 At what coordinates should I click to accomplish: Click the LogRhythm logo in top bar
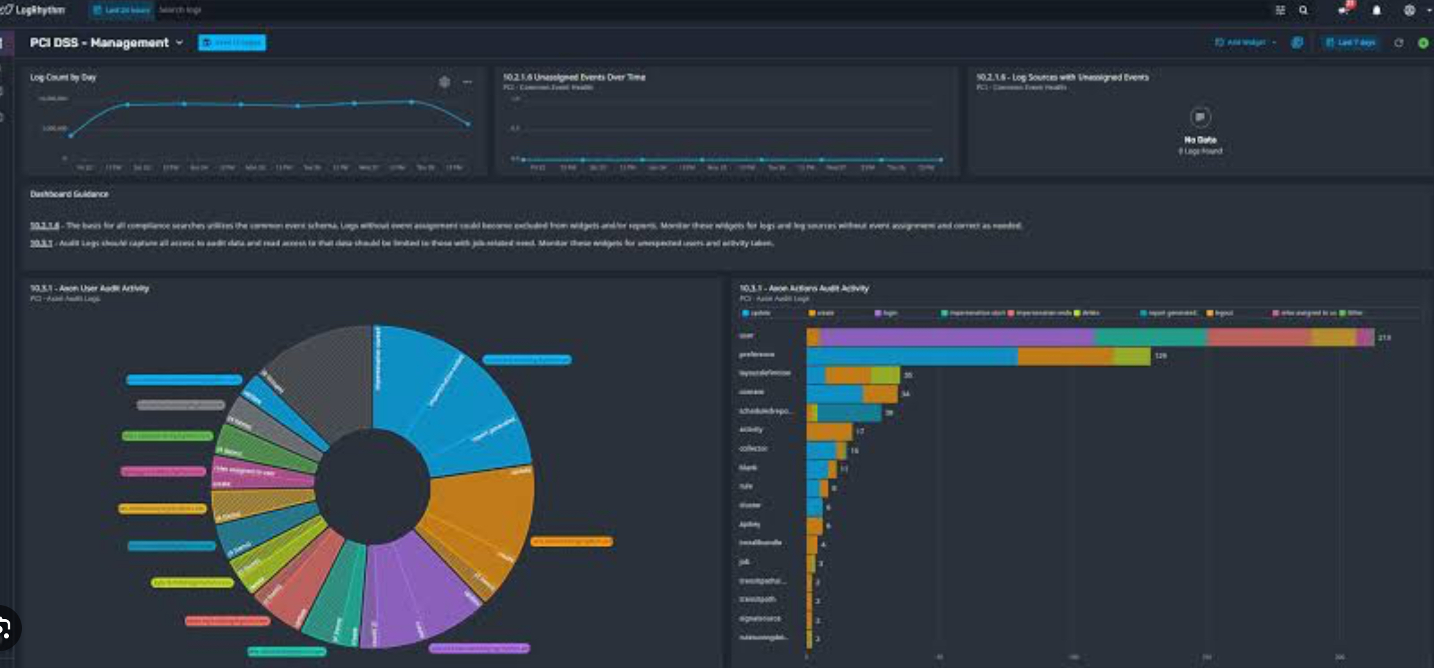(33, 10)
